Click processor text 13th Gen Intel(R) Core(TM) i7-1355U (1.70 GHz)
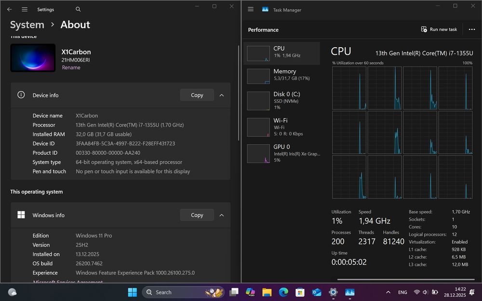This screenshot has height=301, width=482. [130, 125]
